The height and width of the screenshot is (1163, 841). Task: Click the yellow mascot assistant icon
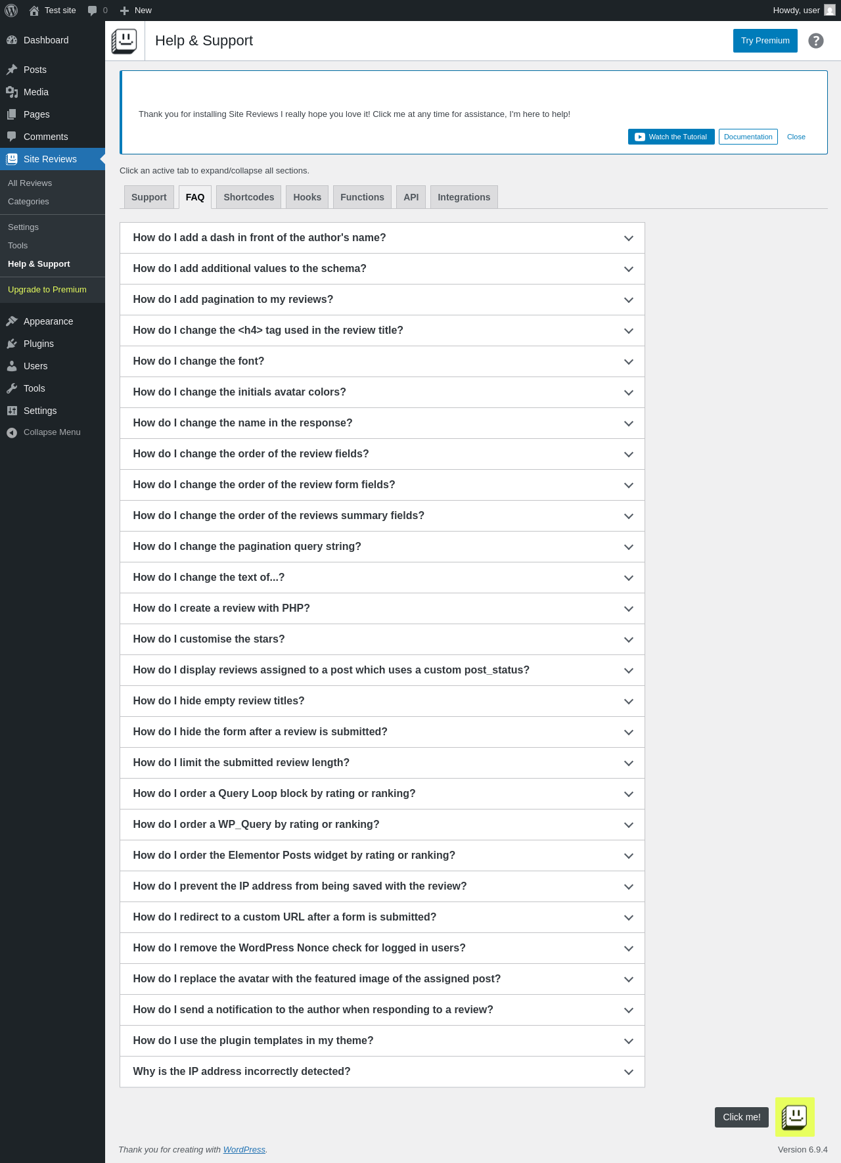[x=795, y=1116]
